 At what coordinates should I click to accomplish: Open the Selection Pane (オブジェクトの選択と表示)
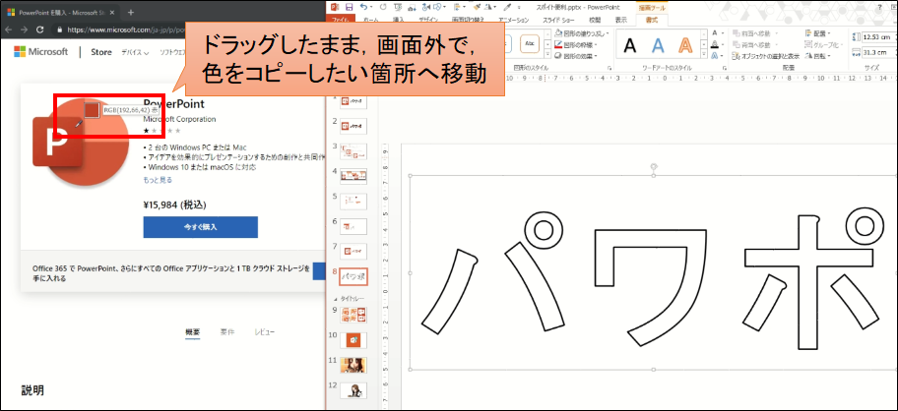coord(766,56)
